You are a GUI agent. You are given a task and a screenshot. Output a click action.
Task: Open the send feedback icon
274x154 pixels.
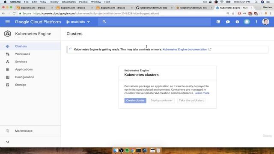pyautogui.click(x=228, y=22)
